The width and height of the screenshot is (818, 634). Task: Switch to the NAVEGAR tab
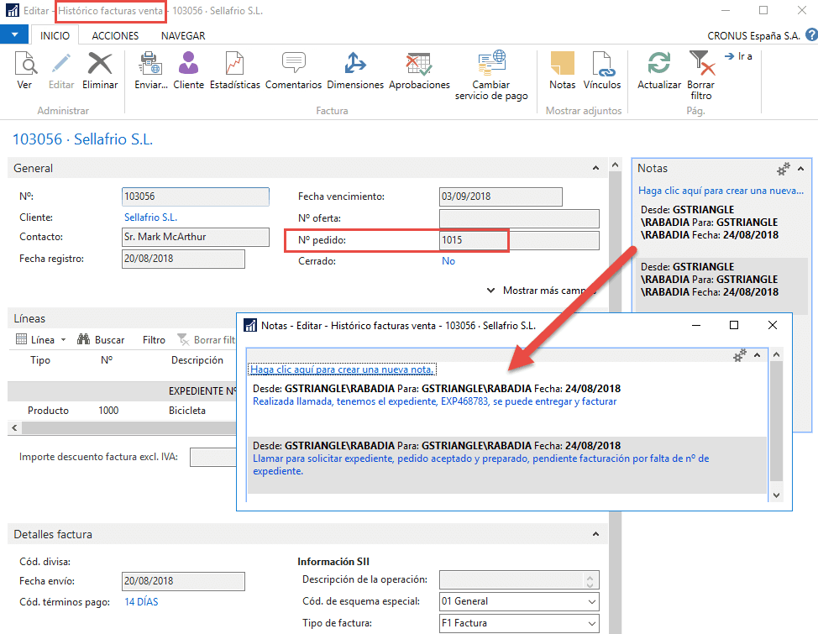click(181, 35)
